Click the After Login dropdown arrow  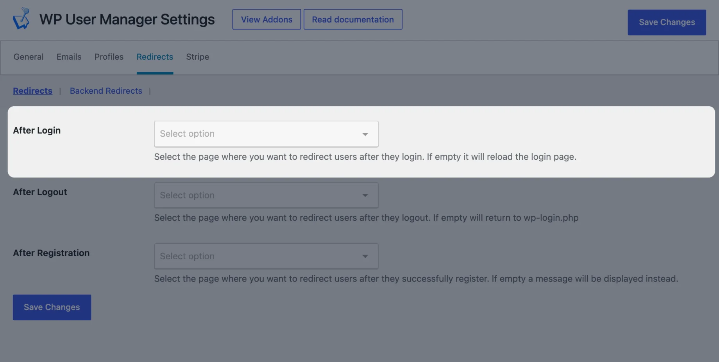[x=365, y=134]
